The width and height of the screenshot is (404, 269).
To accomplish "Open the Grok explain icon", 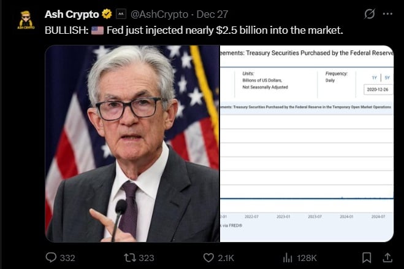I will click(370, 14).
